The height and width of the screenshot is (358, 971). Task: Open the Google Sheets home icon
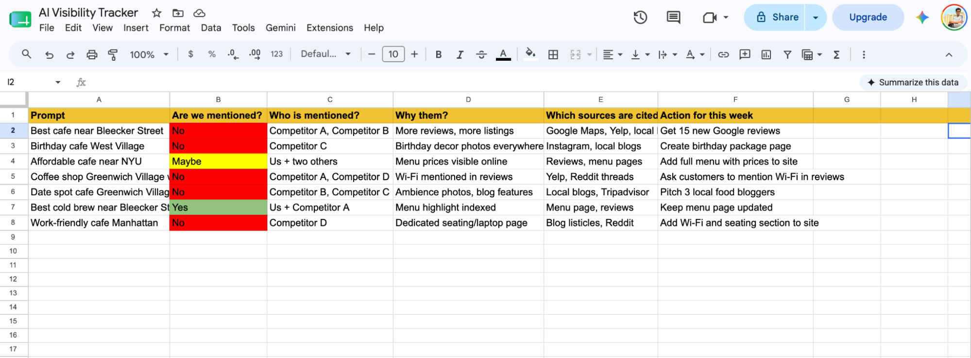[20, 19]
